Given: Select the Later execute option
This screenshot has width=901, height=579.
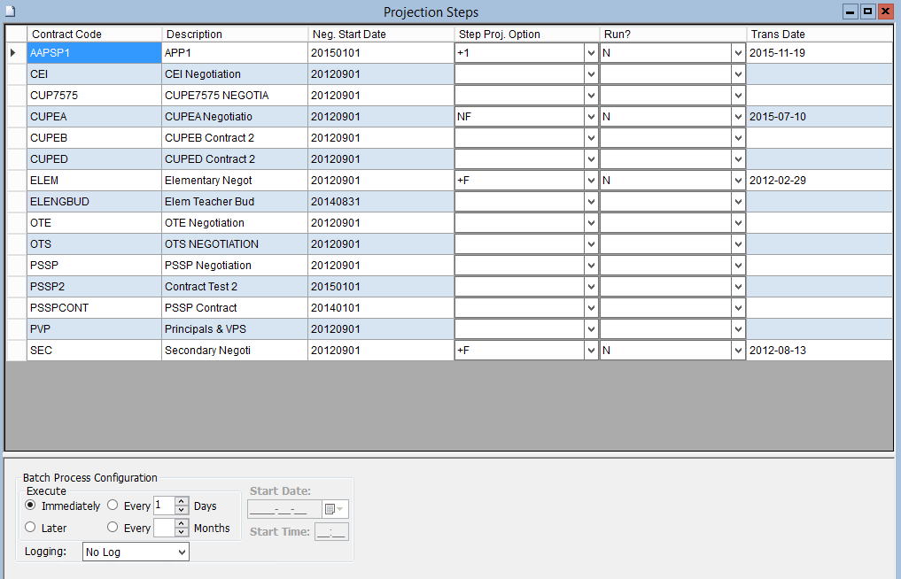Looking at the screenshot, I should (x=31, y=528).
